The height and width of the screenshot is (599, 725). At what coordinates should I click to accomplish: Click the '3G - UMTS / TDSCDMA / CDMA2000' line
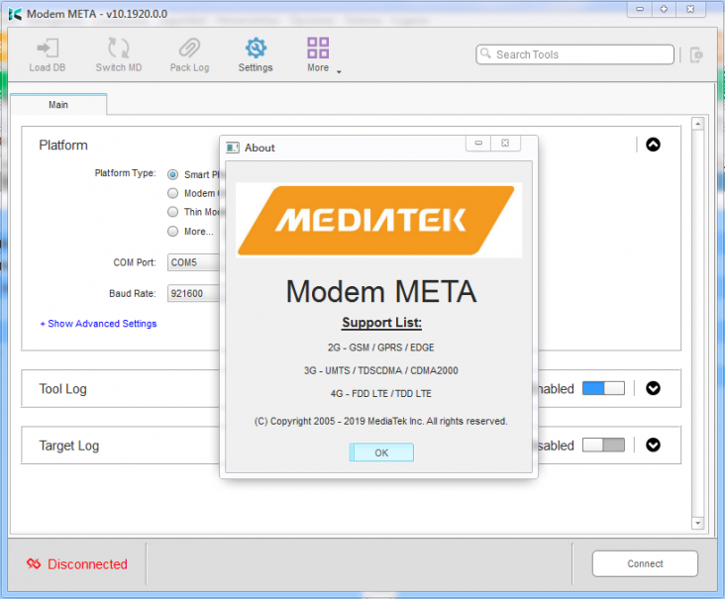(381, 370)
